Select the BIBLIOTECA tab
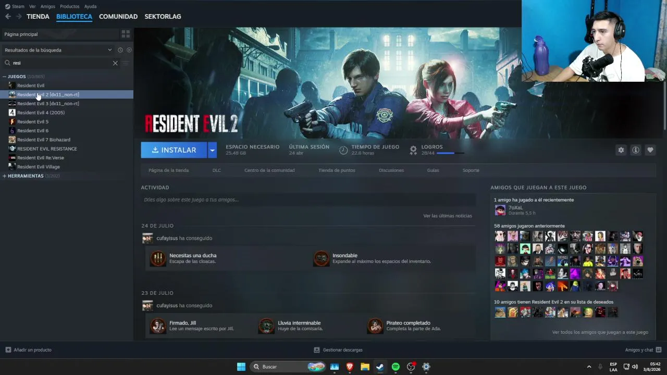 tap(74, 17)
